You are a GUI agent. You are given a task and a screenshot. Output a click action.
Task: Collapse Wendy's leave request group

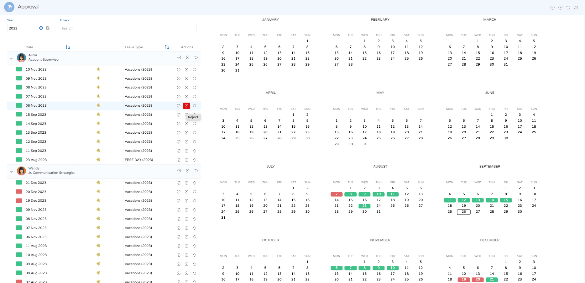pyautogui.click(x=12, y=172)
